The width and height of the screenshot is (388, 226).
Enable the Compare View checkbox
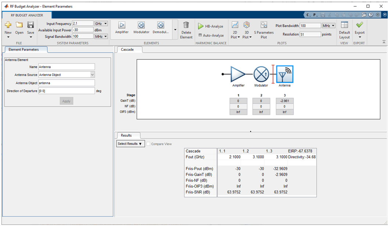(x=148, y=144)
